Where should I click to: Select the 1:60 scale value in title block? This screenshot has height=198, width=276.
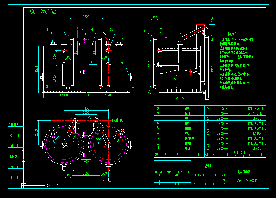coord(225,179)
